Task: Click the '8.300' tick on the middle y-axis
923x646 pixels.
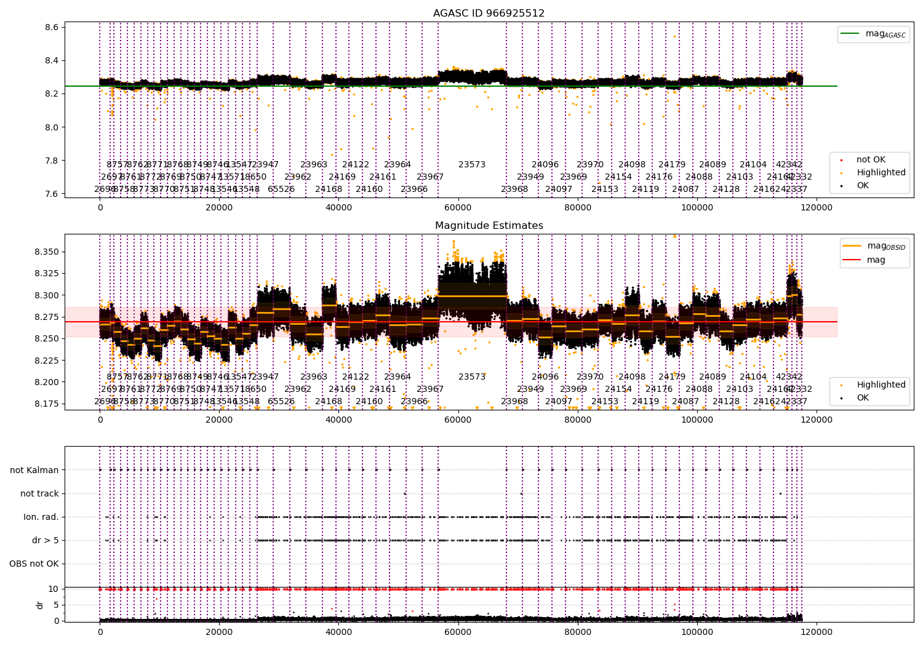Action: (47, 295)
